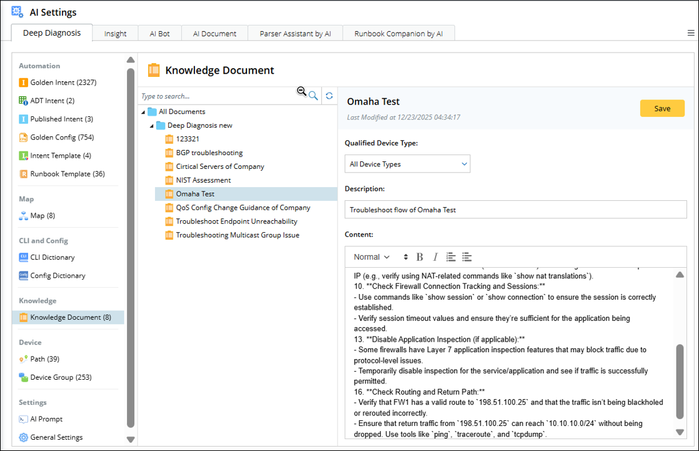Insert numbered list in content editor
699x451 pixels.
pos(451,257)
